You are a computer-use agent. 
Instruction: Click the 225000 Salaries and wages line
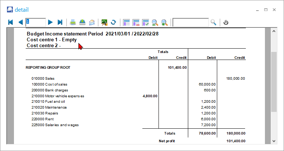point(55,125)
